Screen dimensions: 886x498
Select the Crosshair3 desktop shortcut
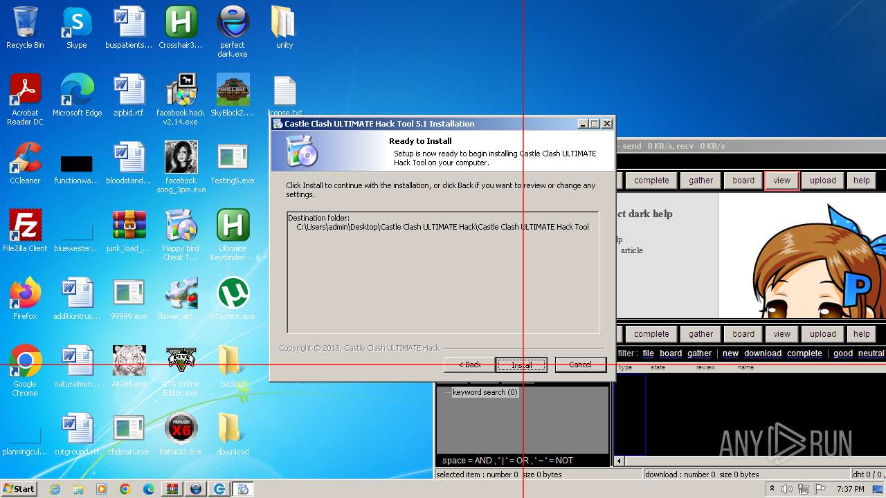point(181,28)
